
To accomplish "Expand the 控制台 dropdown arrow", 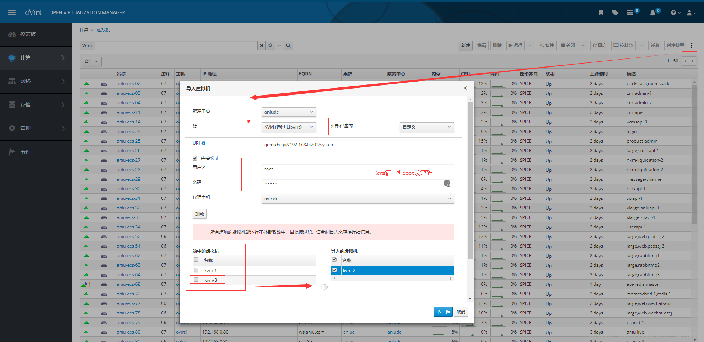I will (x=641, y=46).
